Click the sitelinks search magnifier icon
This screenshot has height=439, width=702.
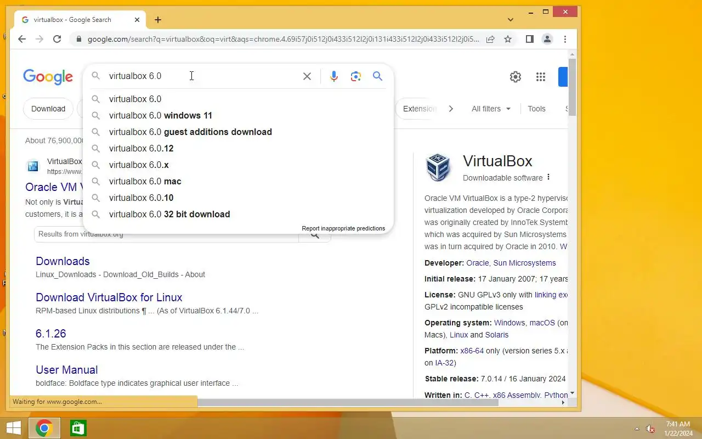coord(315,235)
